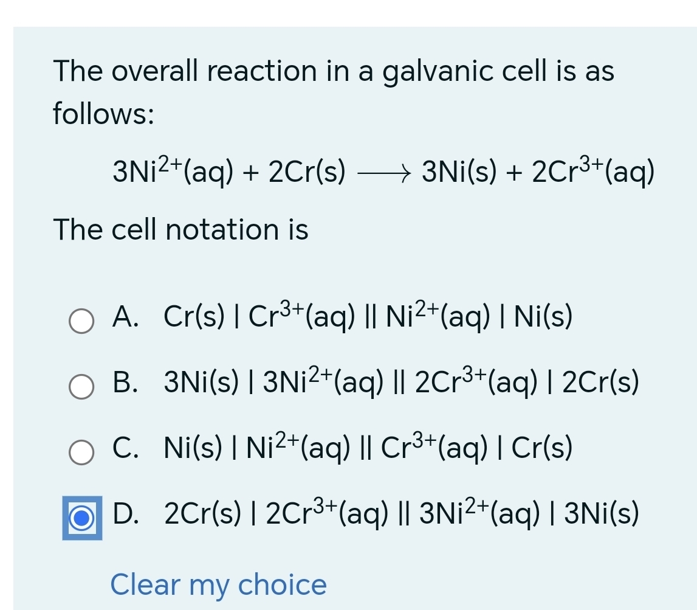Screen dimensions: 697x610
Task: Click the 2Cr(s) reactant in the equation
Action: [x=307, y=172]
